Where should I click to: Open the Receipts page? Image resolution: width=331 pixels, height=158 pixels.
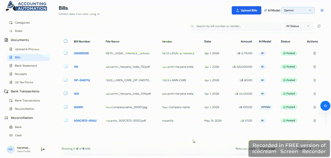21,74
